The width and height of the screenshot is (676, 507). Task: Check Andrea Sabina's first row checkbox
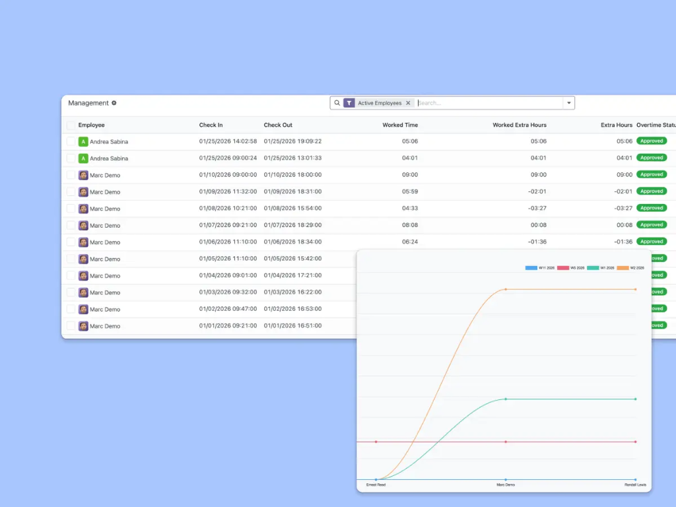pyautogui.click(x=71, y=141)
